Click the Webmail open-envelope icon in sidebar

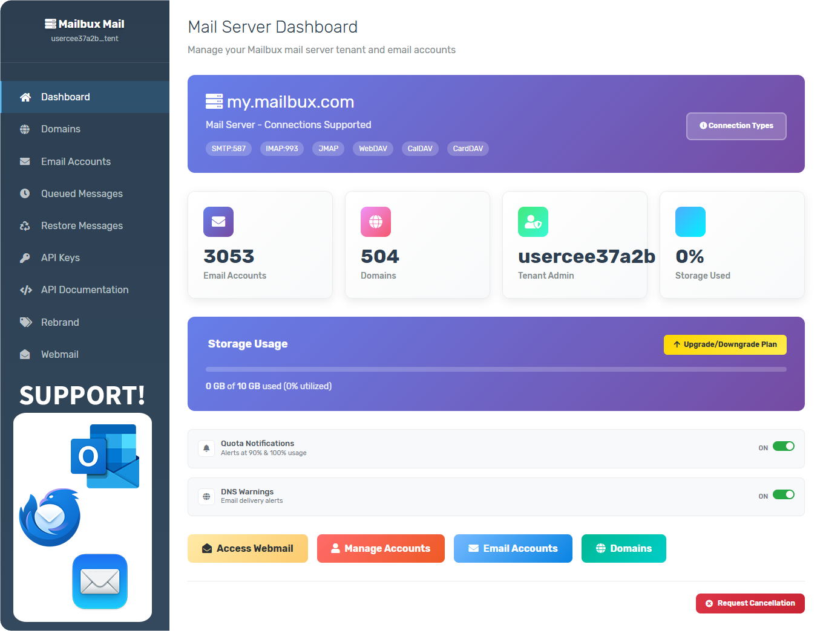point(25,354)
